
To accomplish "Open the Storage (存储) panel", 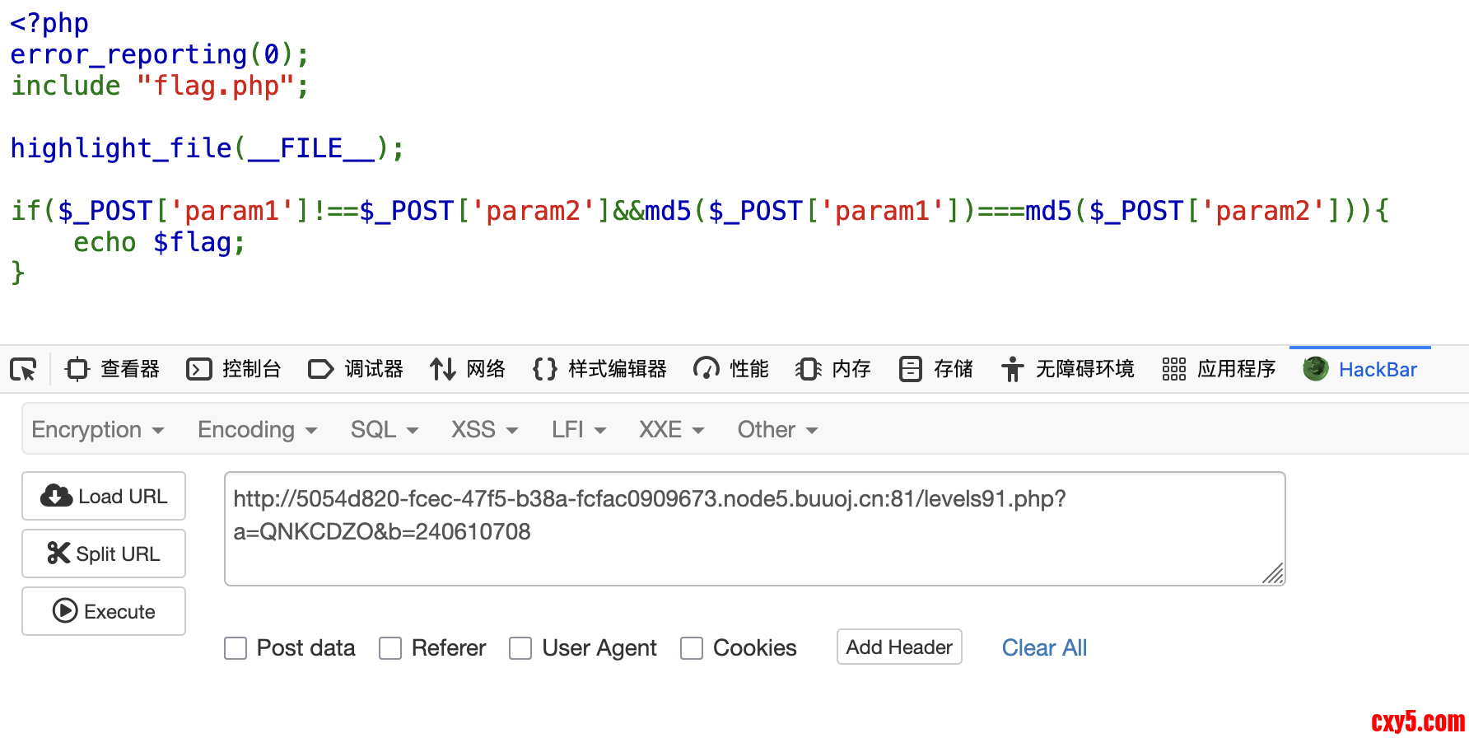I will pyautogui.click(x=936, y=369).
